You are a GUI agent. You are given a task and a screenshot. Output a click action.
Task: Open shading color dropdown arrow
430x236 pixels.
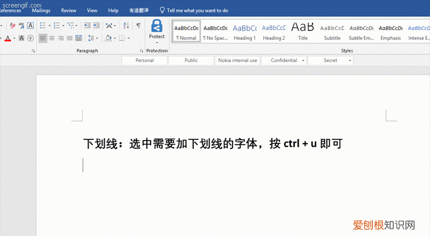pyautogui.click(x=115, y=38)
